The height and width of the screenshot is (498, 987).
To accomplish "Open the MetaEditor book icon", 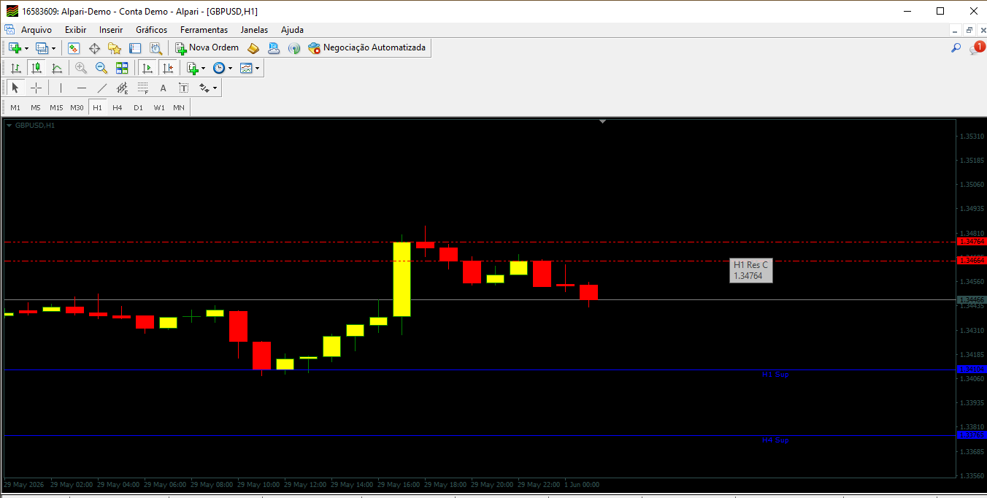I will click(253, 48).
